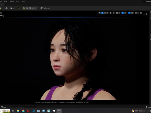Expand the Platforms dropdown
The image size is (151, 113).
coord(45,8)
